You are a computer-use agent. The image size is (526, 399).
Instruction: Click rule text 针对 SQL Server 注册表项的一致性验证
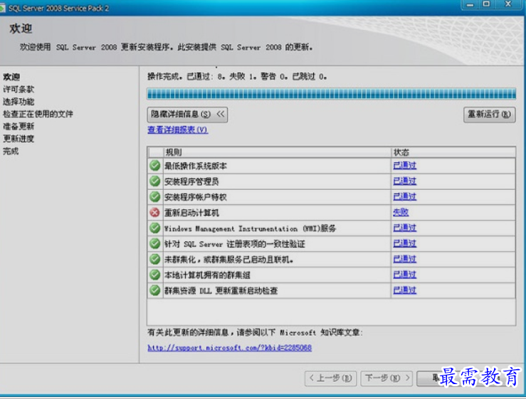pos(234,244)
